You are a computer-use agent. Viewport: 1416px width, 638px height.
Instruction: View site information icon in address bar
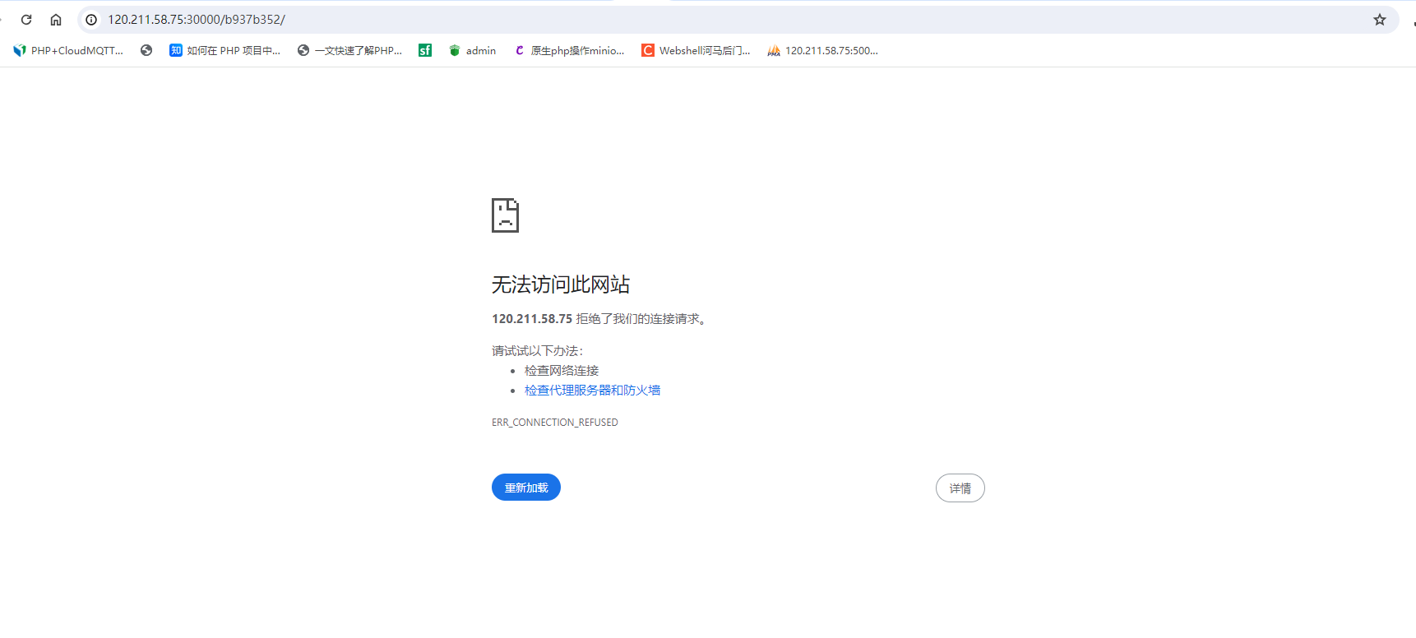coord(91,20)
